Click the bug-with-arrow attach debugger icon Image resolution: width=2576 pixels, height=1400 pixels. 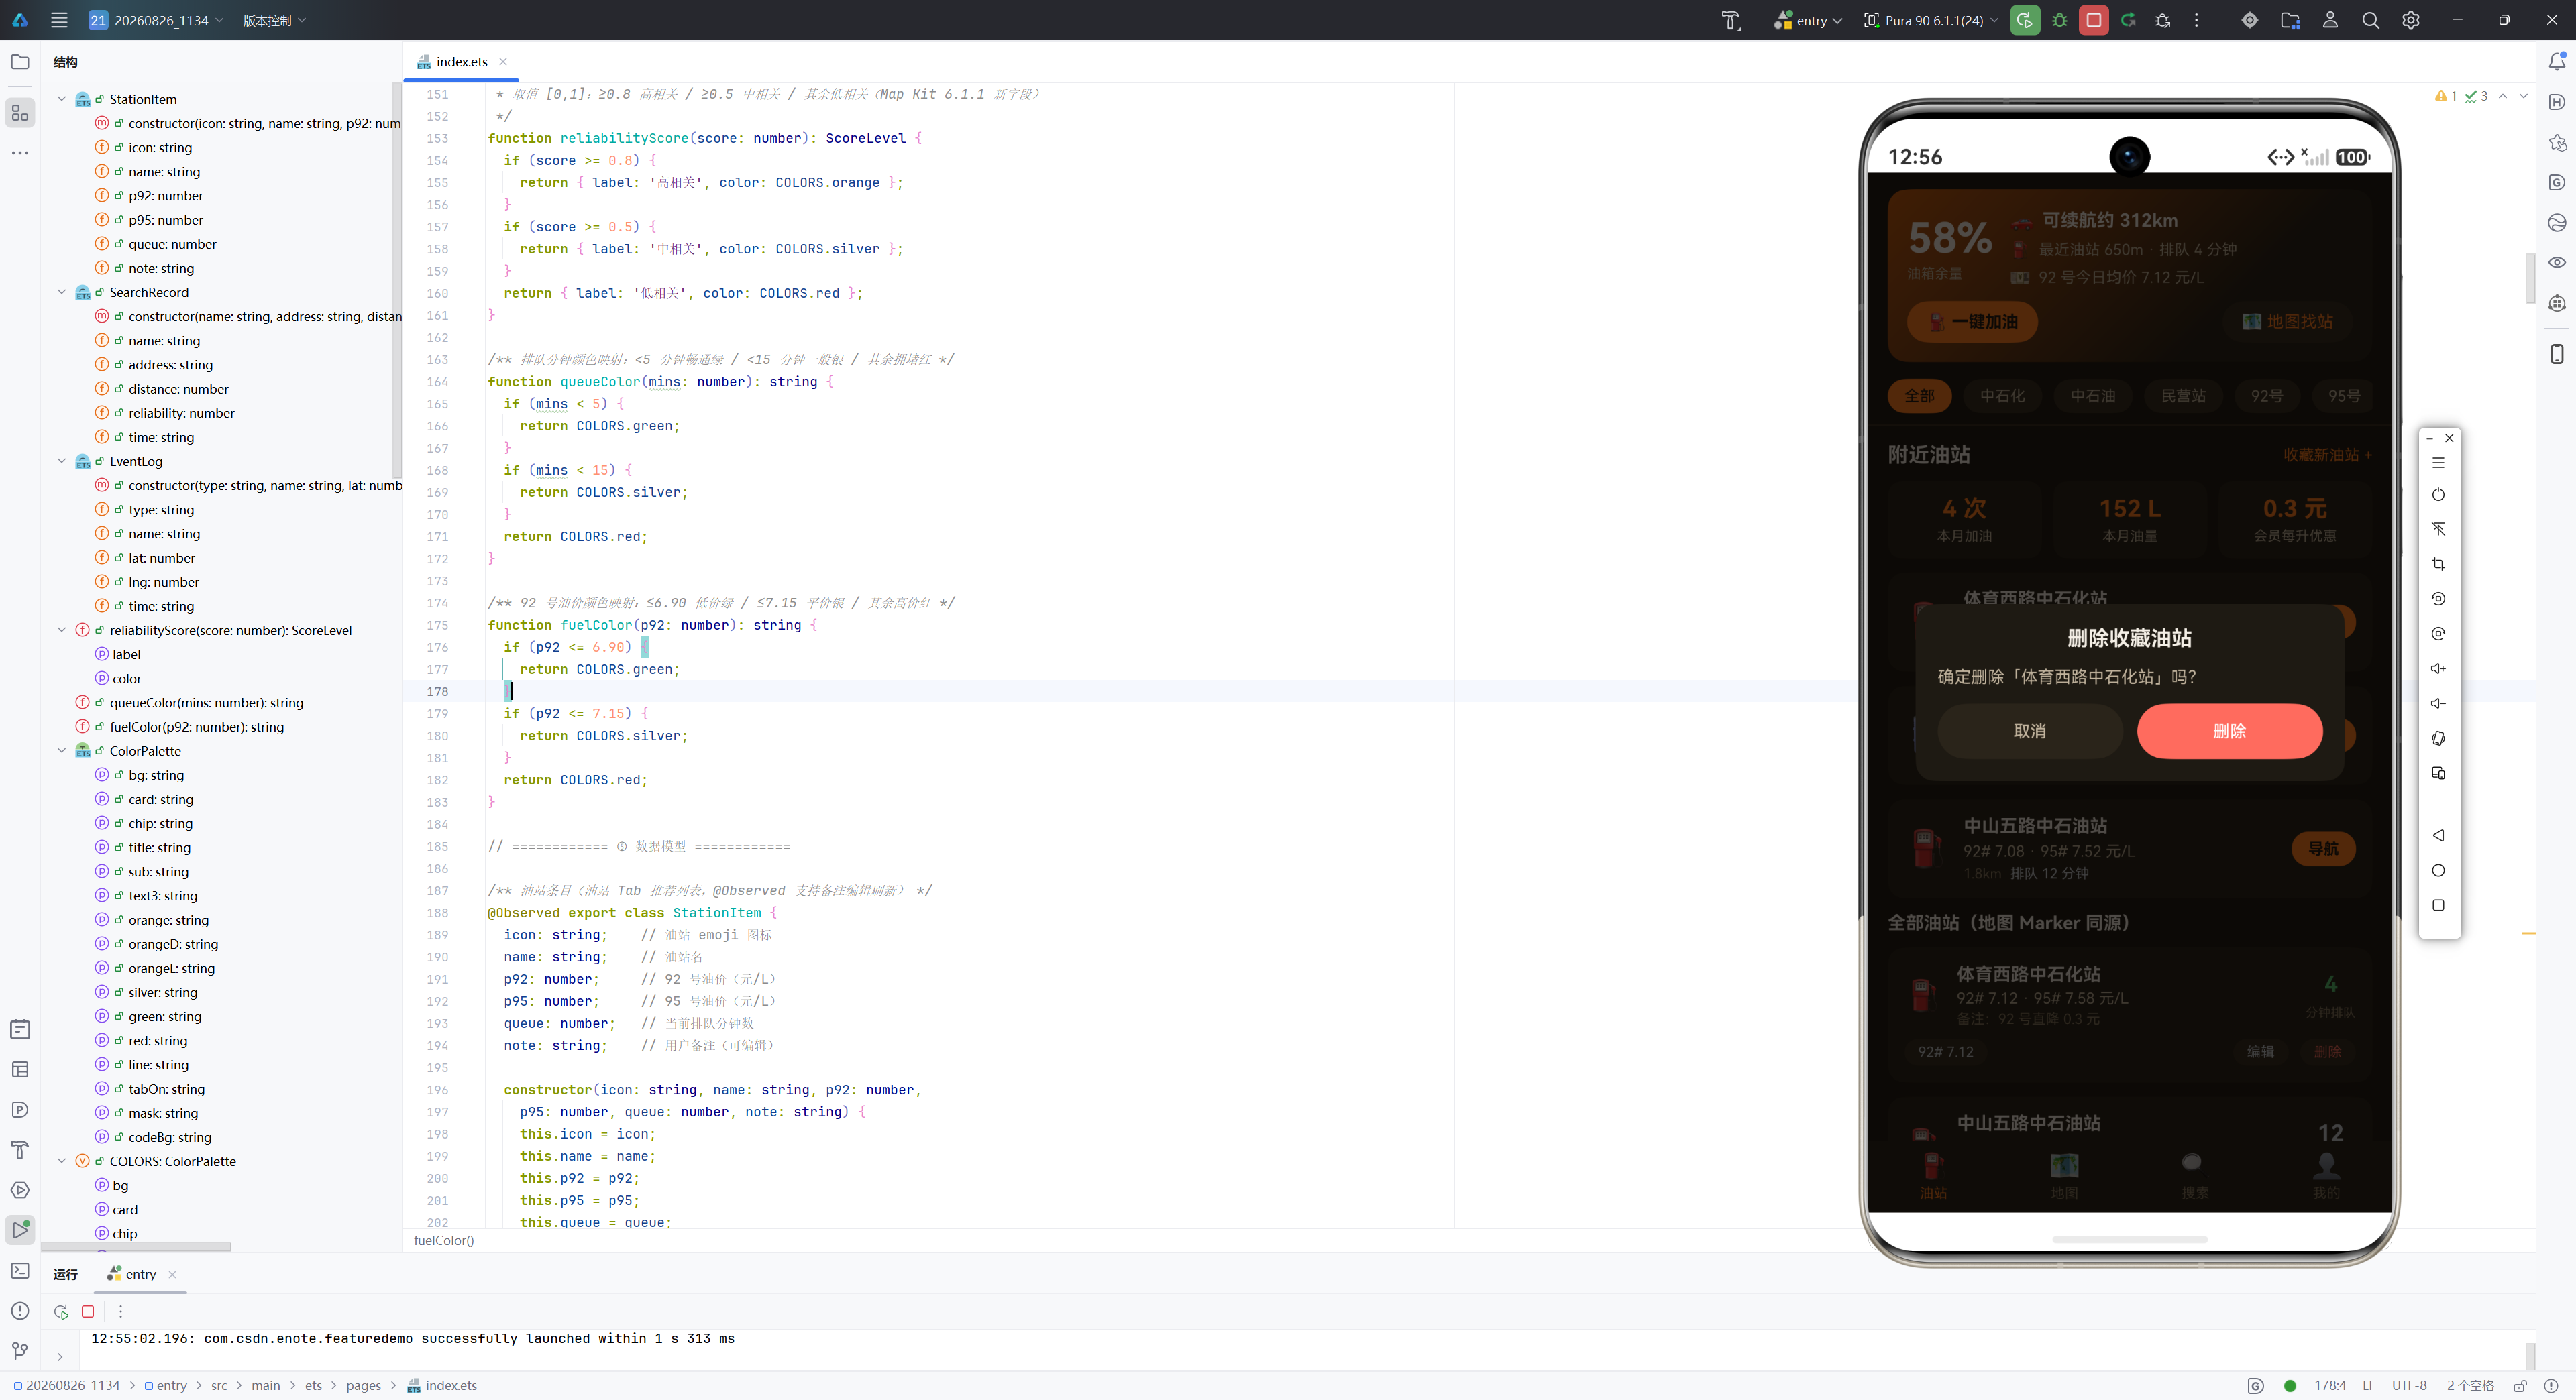2163,20
